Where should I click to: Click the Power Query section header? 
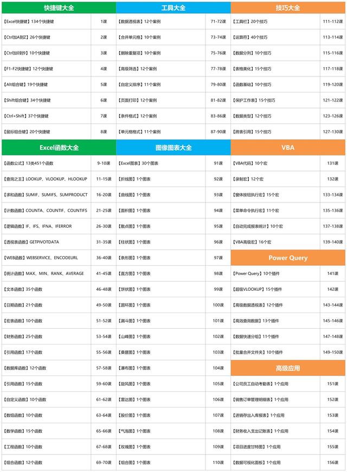[x=288, y=258]
